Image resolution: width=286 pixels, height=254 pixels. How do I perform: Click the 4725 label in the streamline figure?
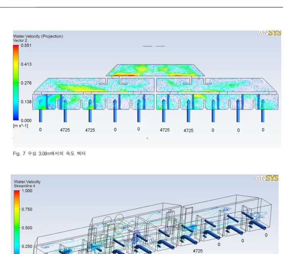point(198,251)
